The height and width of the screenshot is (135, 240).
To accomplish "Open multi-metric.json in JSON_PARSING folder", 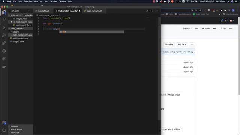I will point(20,38).
